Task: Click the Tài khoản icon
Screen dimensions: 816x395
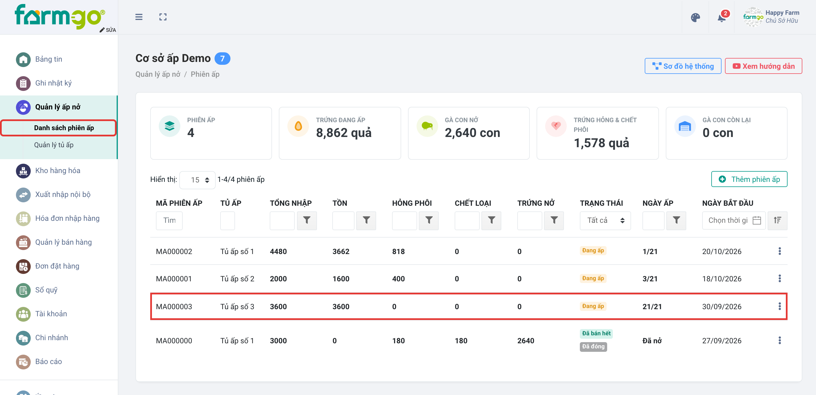Action: (x=23, y=314)
